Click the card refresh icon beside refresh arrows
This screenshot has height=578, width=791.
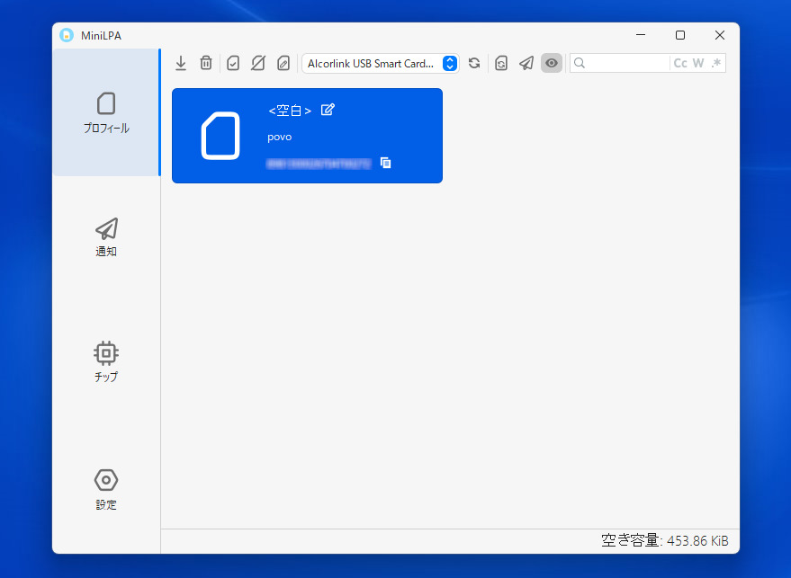[501, 63]
